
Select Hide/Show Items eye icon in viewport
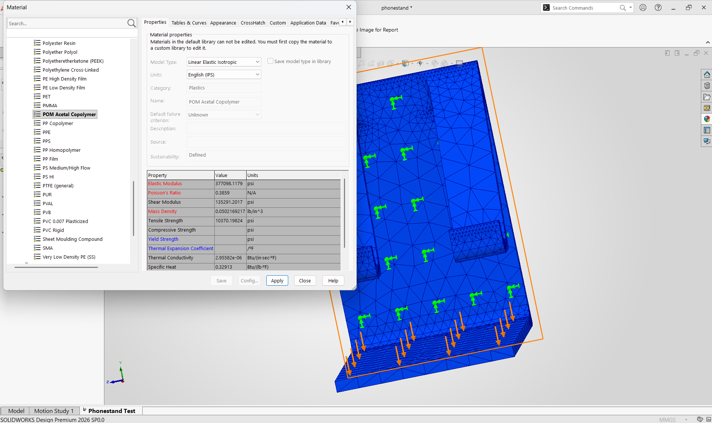pyautogui.click(x=420, y=63)
